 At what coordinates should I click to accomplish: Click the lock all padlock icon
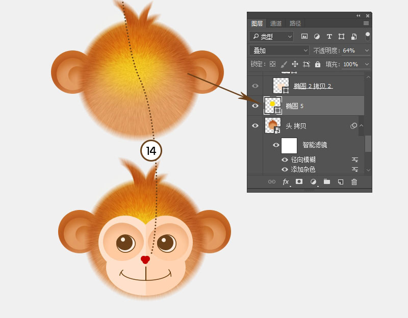click(317, 64)
